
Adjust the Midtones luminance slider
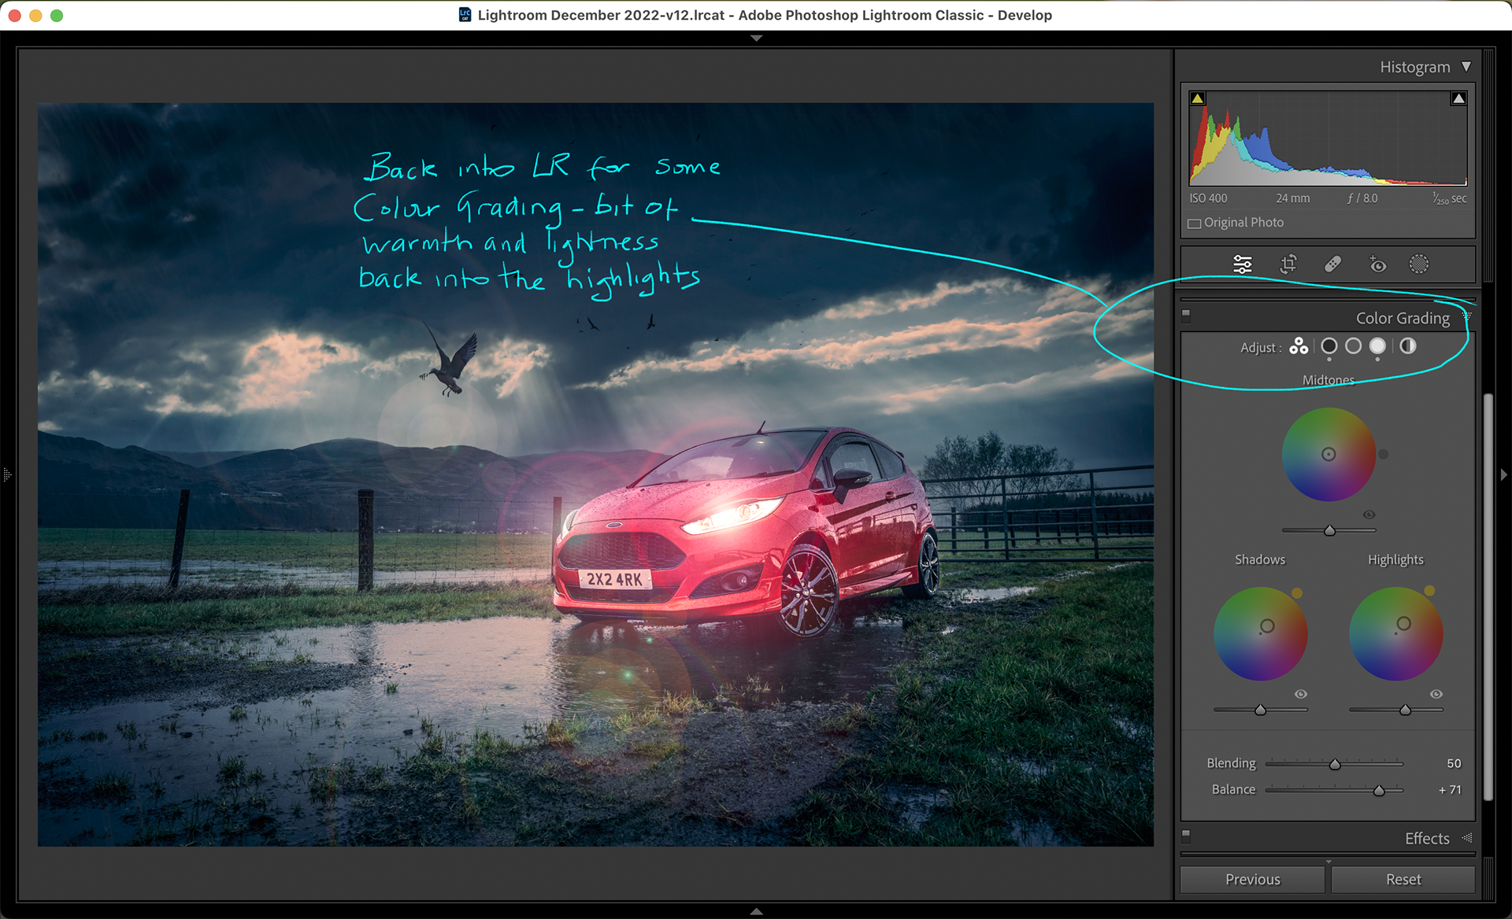click(1329, 530)
